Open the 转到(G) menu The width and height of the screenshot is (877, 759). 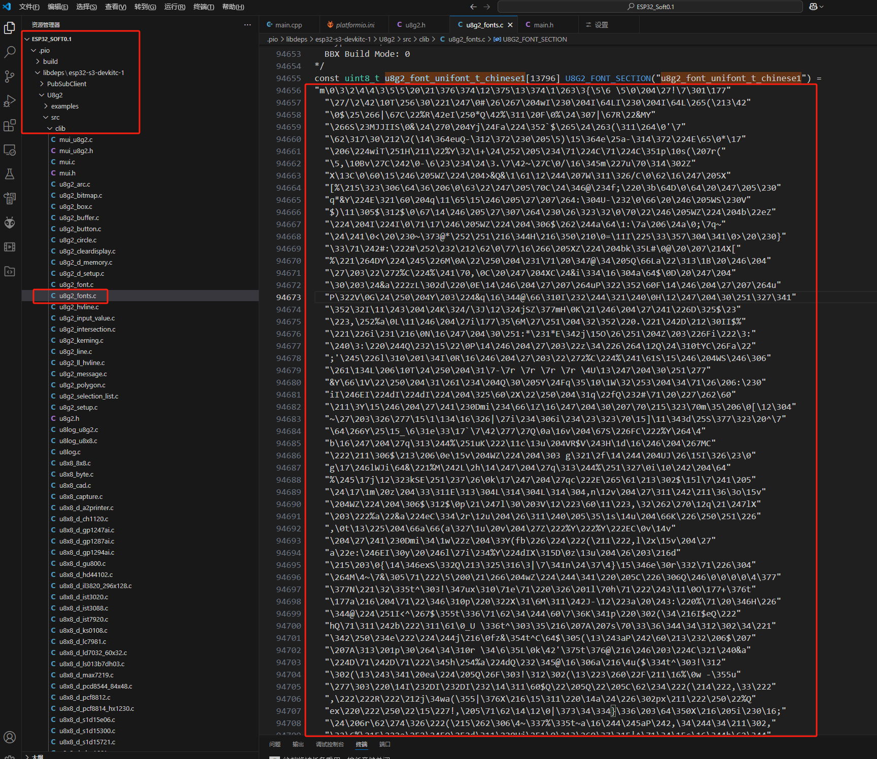point(145,7)
